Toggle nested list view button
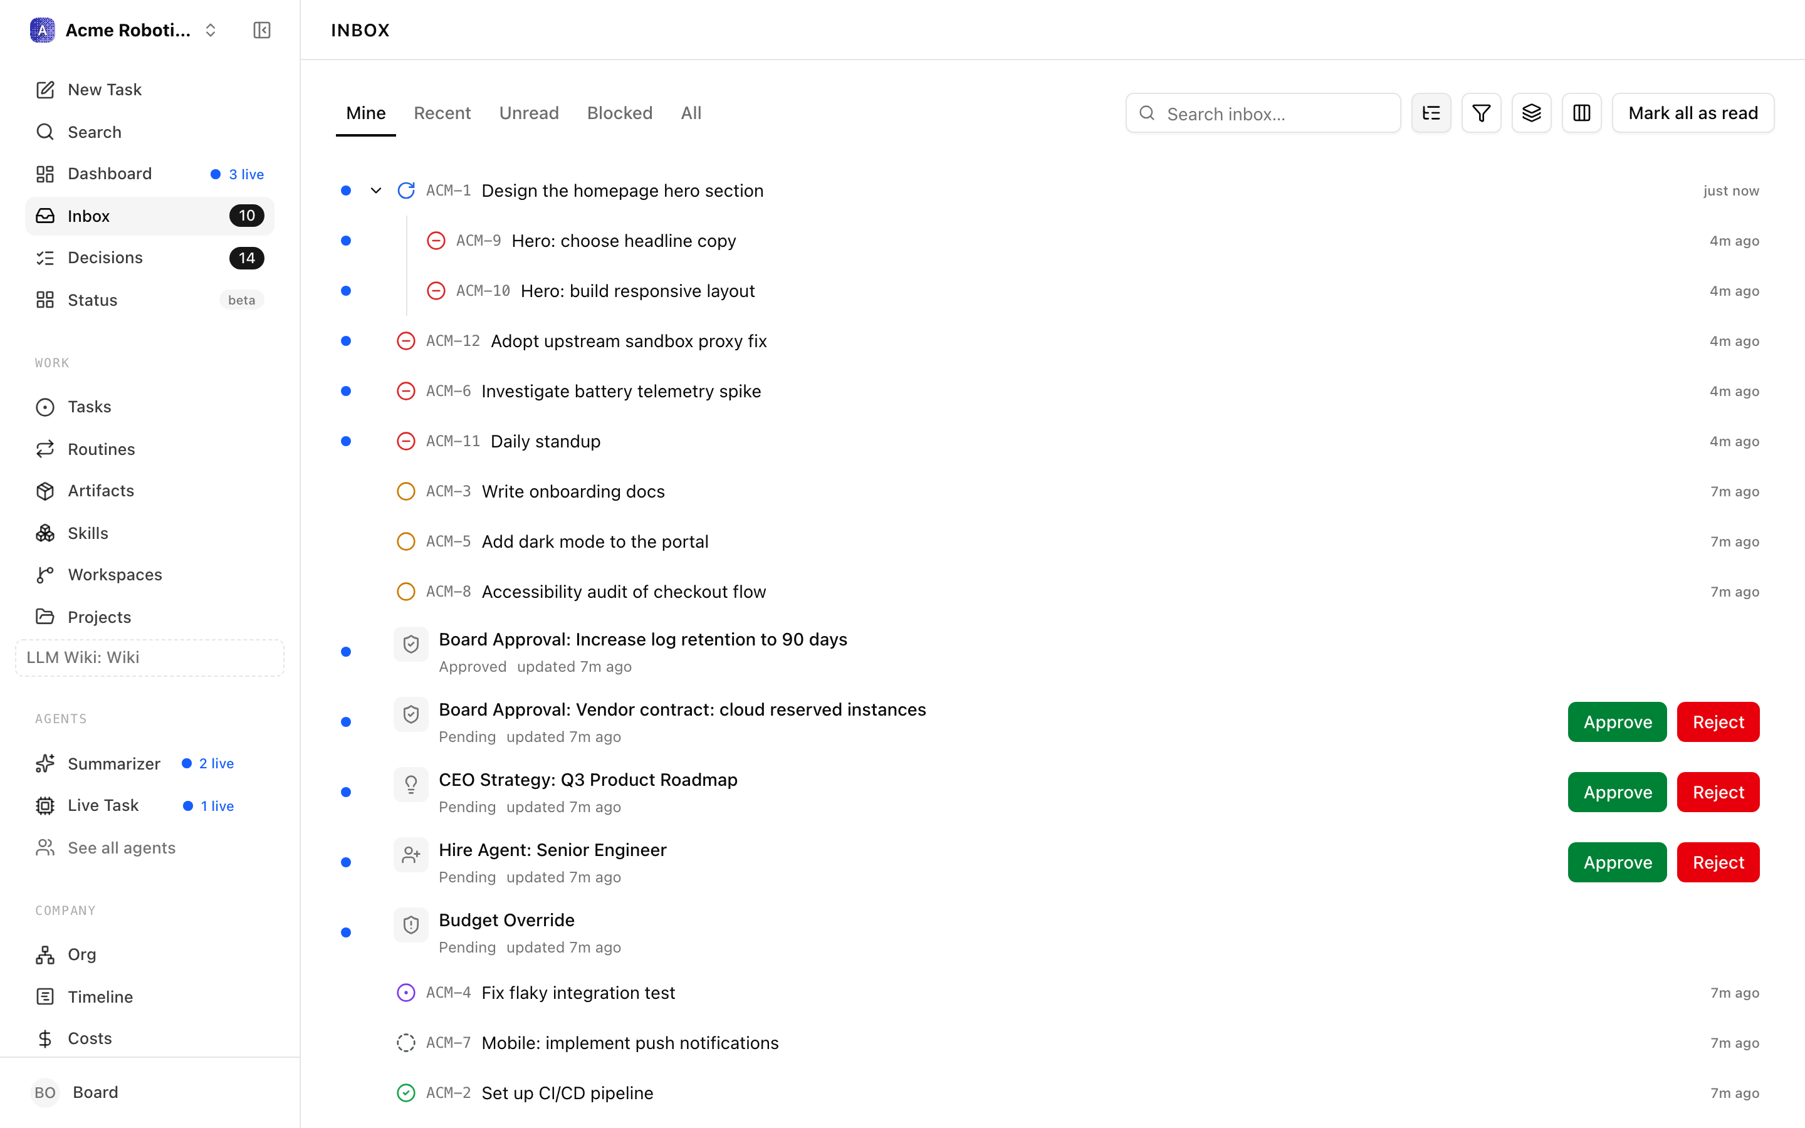This screenshot has height=1128, width=1805. click(1431, 113)
